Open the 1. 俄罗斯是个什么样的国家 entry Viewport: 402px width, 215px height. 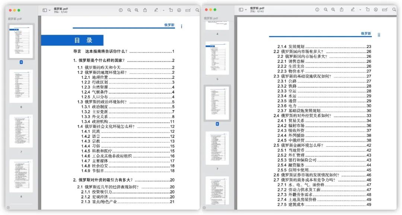pos(124,61)
